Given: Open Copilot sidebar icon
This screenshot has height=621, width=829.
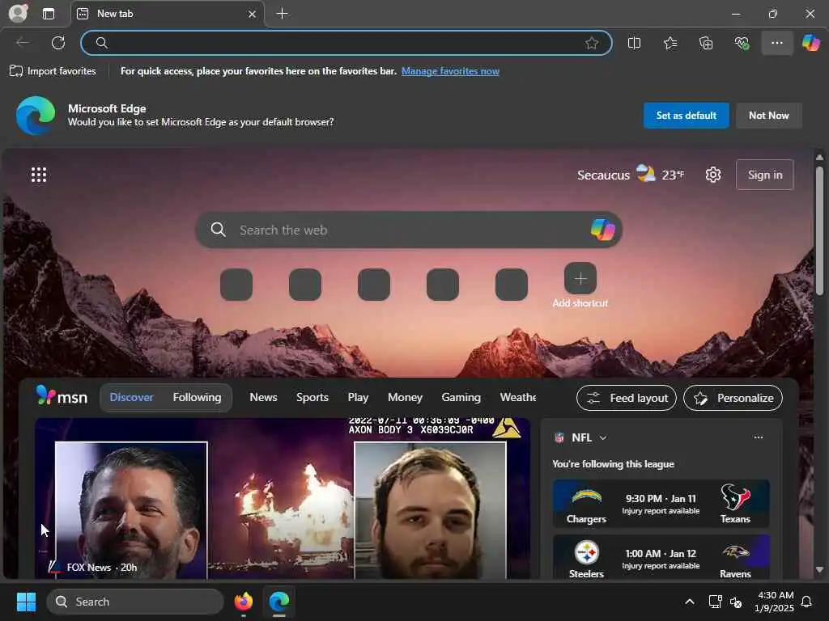Looking at the screenshot, I should [x=810, y=43].
